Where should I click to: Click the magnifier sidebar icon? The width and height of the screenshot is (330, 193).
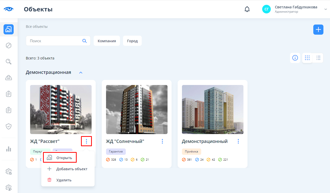click(x=9, y=61)
